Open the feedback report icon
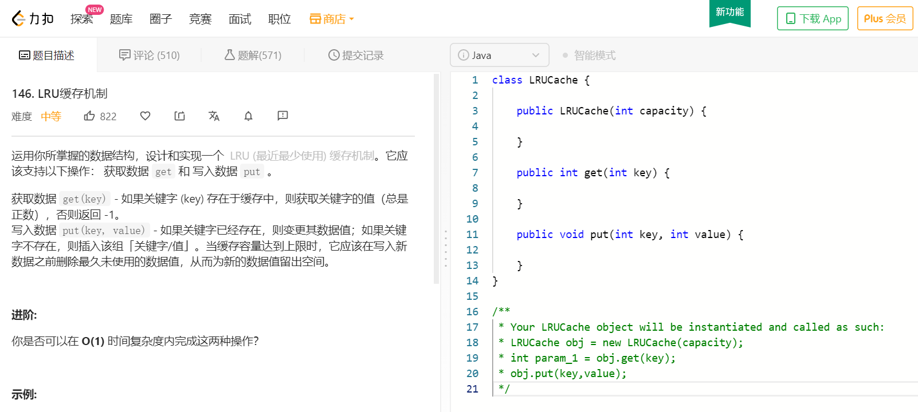 click(283, 116)
